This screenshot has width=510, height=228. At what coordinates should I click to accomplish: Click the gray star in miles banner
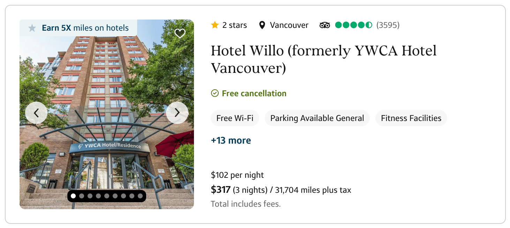[x=32, y=28]
